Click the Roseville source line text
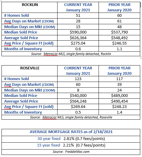The width and height of the screenshot is (142, 157). click(x=71, y=117)
